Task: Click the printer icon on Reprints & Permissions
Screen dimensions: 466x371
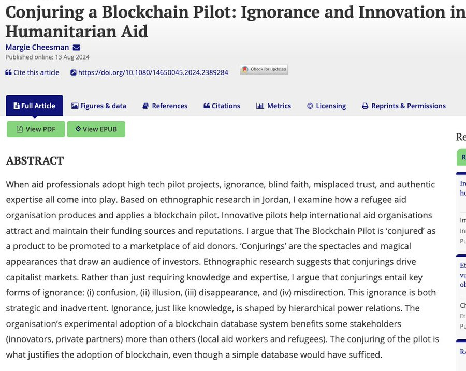Action: point(365,106)
